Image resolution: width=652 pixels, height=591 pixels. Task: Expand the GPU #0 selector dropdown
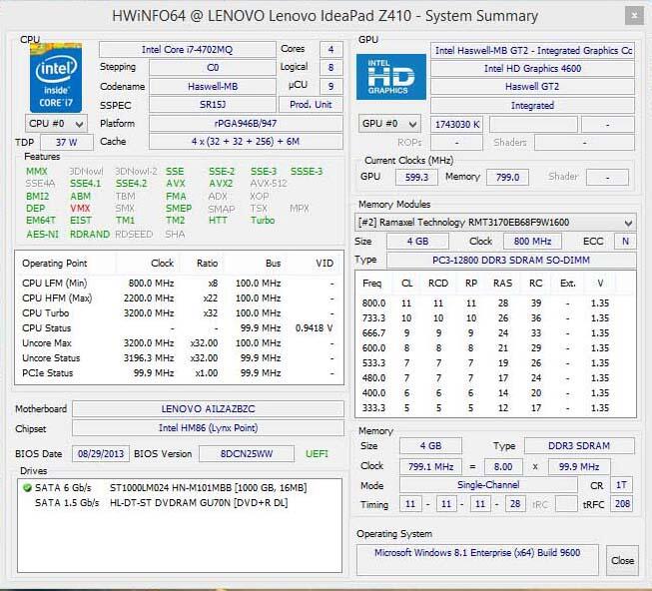(x=390, y=124)
